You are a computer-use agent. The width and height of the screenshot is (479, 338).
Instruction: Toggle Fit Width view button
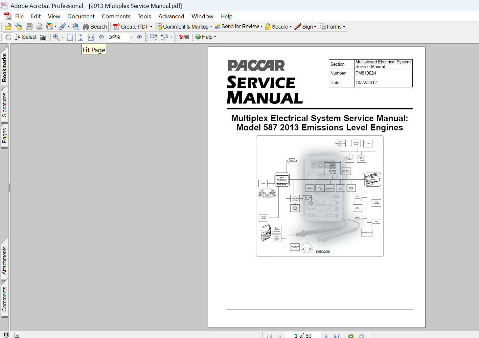(x=91, y=37)
